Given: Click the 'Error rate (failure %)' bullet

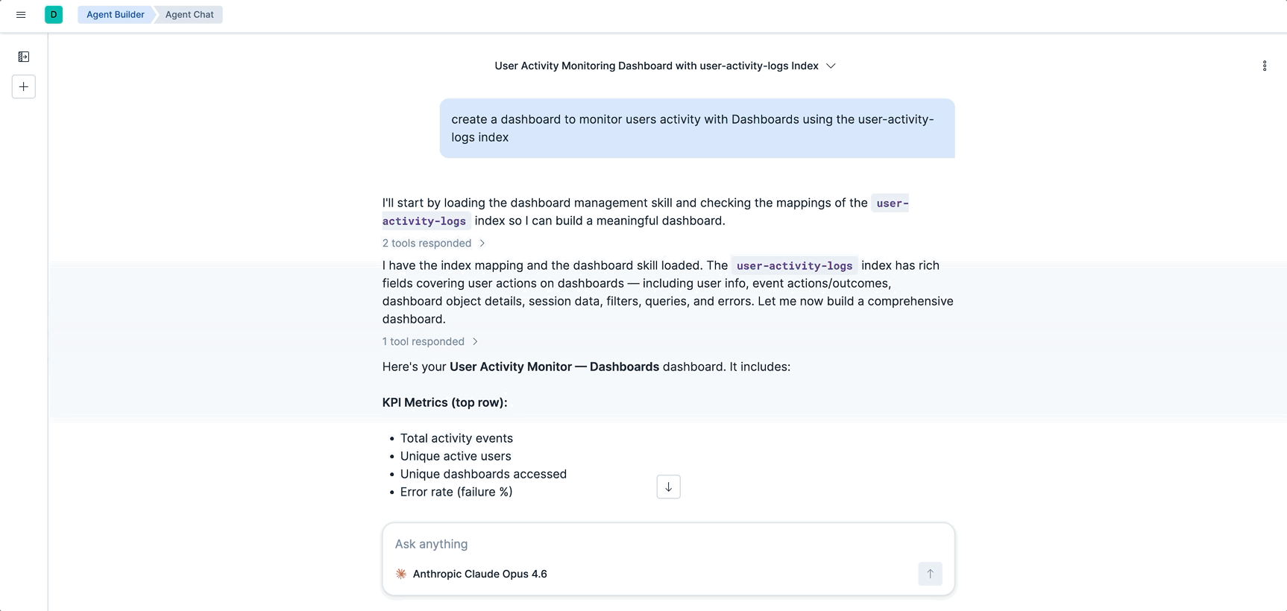Looking at the screenshot, I should pyautogui.click(x=456, y=492).
